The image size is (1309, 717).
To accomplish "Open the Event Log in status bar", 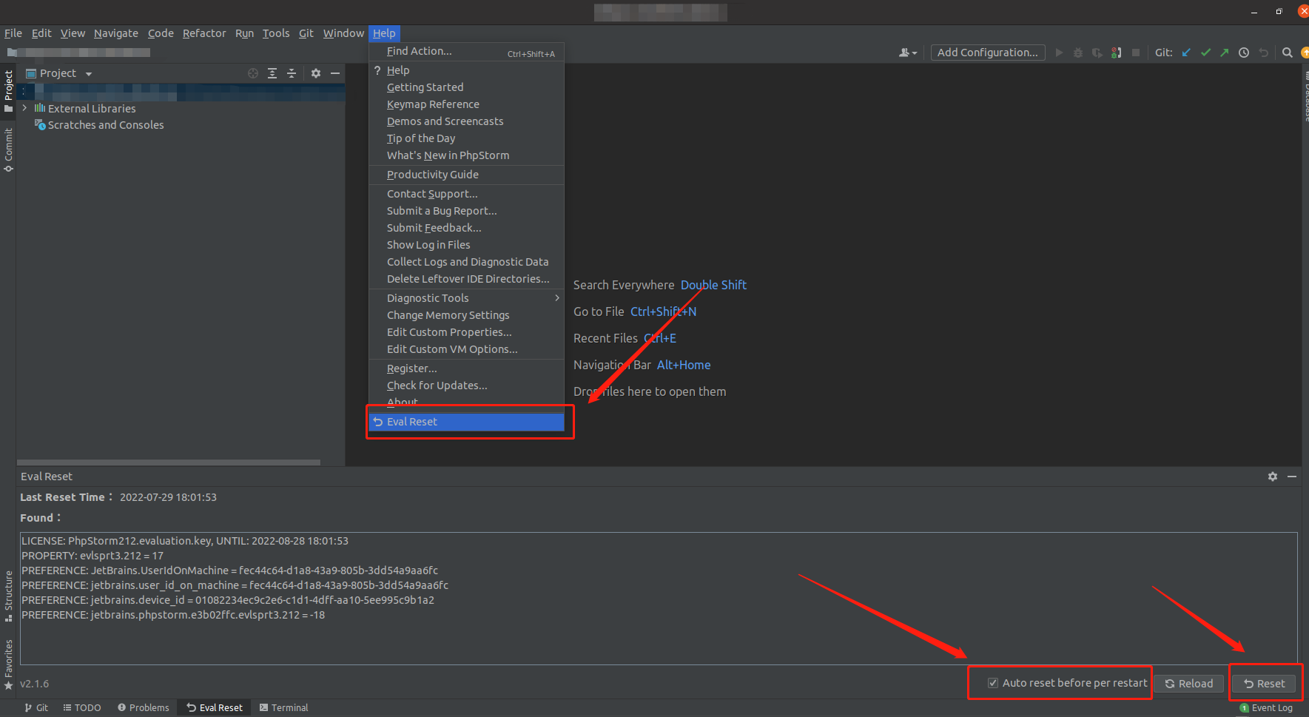I will pos(1266,708).
